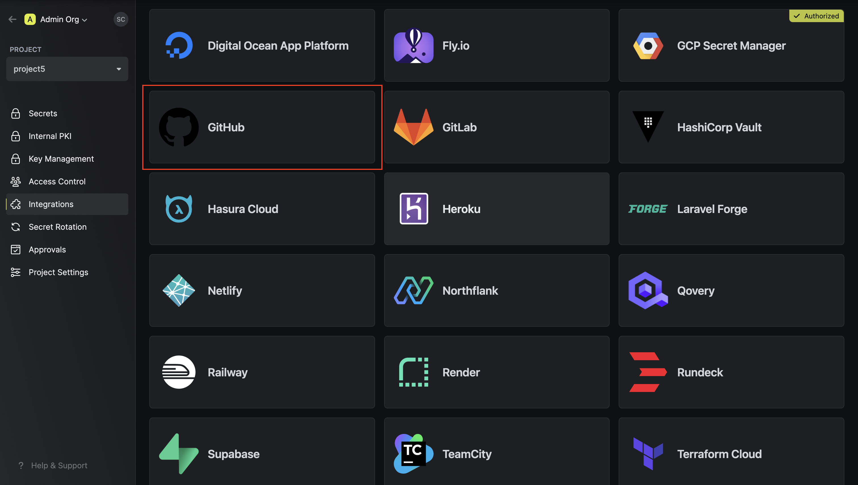Select the GitLab integration name
The image size is (858, 485).
click(x=459, y=127)
